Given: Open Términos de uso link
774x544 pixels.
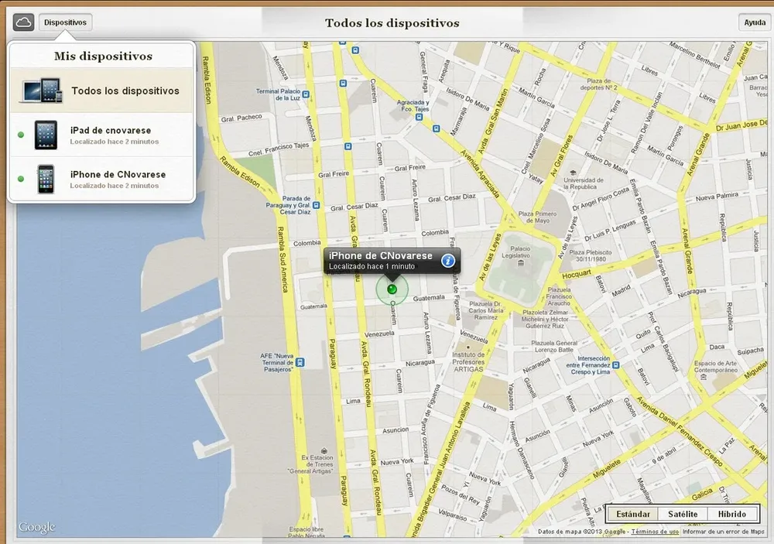Looking at the screenshot, I should (x=655, y=532).
